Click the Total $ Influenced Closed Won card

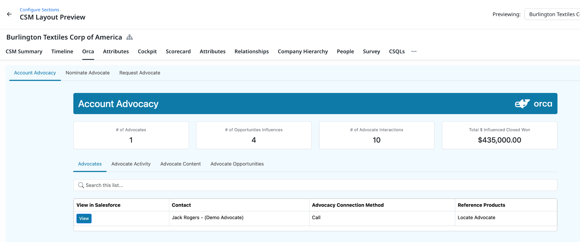(499, 135)
